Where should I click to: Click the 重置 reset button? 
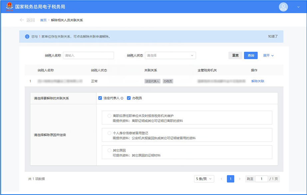pyautogui.click(x=235, y=56)
